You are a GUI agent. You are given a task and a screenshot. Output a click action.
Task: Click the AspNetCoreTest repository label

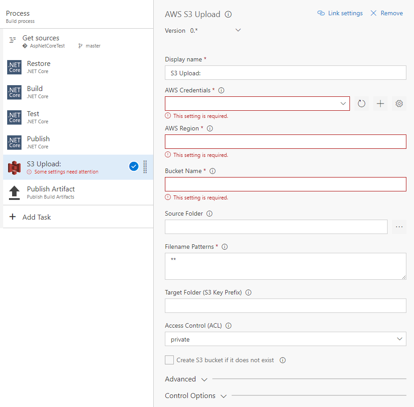coord(47,46)
